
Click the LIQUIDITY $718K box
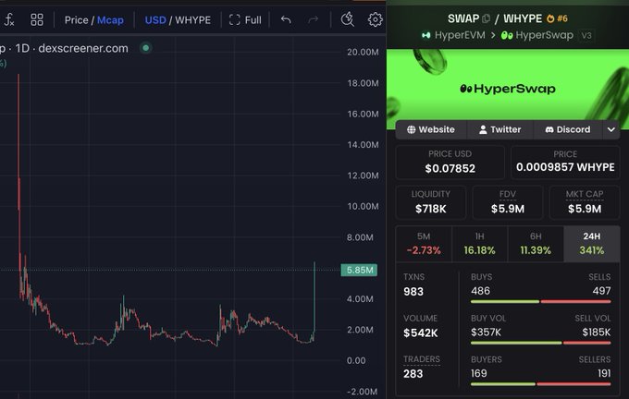pos(431,202)
